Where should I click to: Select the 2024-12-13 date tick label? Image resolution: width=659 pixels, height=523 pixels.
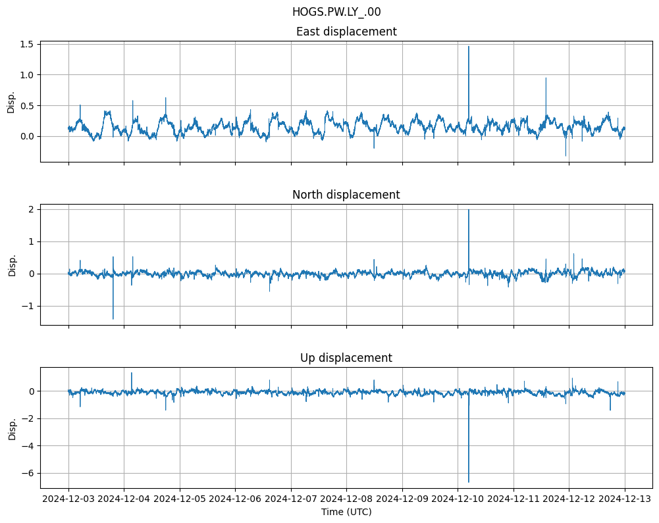click(624, 499)
